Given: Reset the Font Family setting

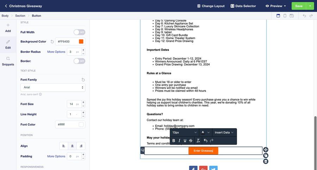Looking at the screenshot, I should [x=83, y=80].
